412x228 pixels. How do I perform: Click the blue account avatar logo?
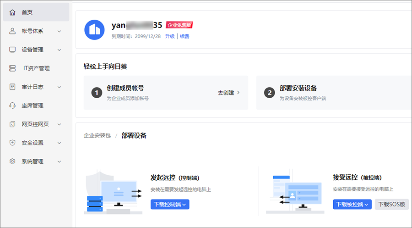tap(95, 30)
